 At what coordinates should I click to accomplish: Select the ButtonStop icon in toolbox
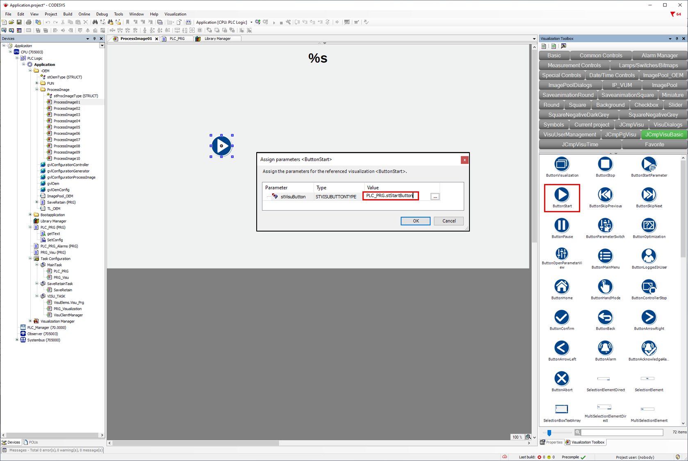coord(605,164)
